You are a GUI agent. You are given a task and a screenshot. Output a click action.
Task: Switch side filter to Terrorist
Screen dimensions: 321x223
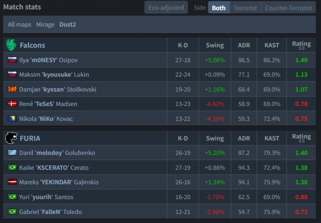[245, 8]
